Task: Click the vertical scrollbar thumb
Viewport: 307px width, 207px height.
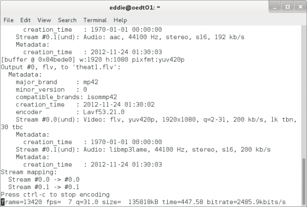Action: pyautogui.click(x=304, y=181)
